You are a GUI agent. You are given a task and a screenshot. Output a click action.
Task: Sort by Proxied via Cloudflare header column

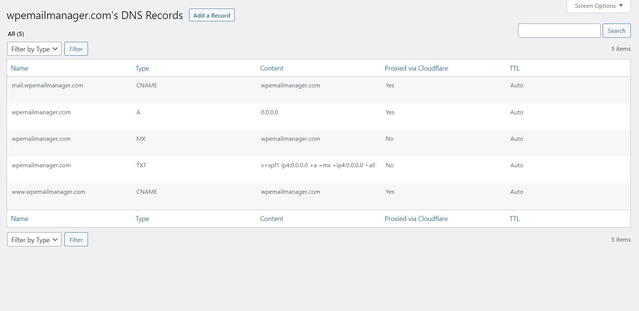point(416,68)
